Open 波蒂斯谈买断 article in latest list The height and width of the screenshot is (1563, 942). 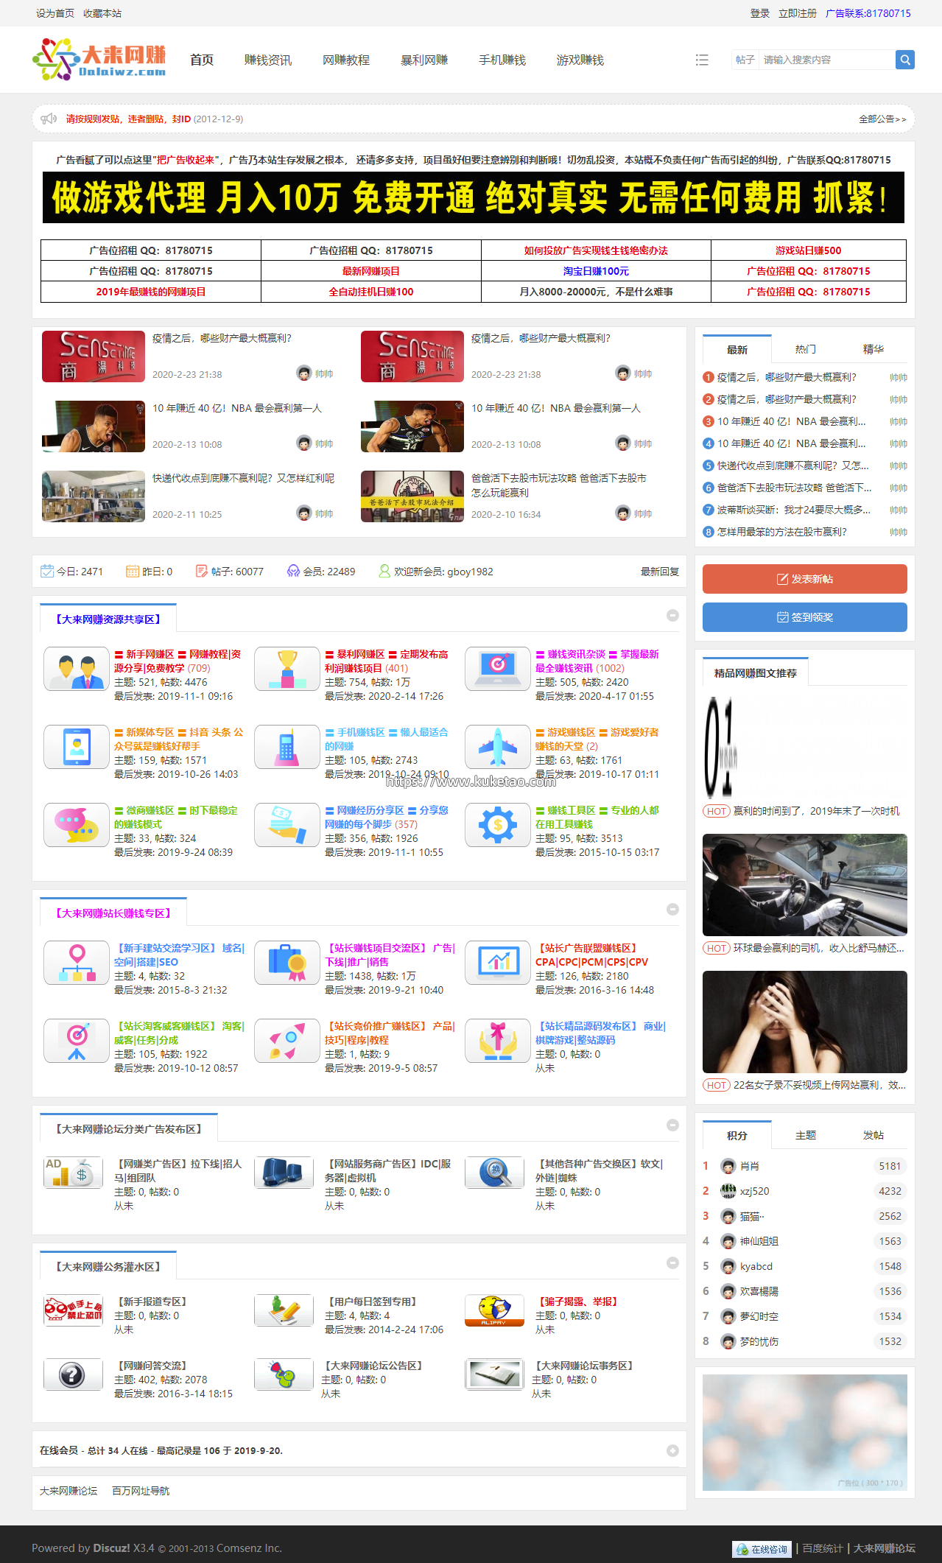pos(794,510)
